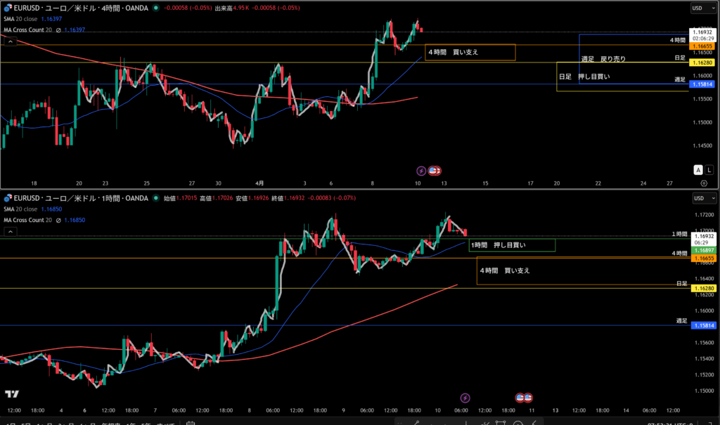720x425 pixels.
Task: Open USD currency dropdown on lower chart
Action: pos(700,199)
